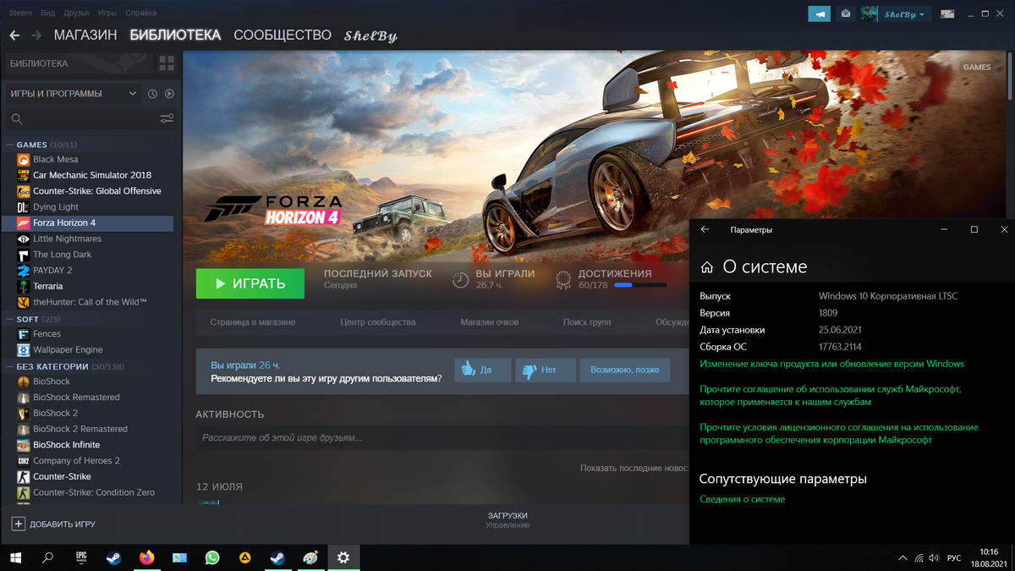The width and height of the screenshot is (1015, 571).
Task: Click БИБЛИОТЕКА home button in sidebar
Action: [x=80, y=63]
